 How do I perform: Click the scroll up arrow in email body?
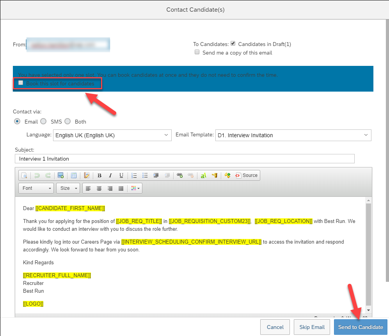tap(368, 200)
